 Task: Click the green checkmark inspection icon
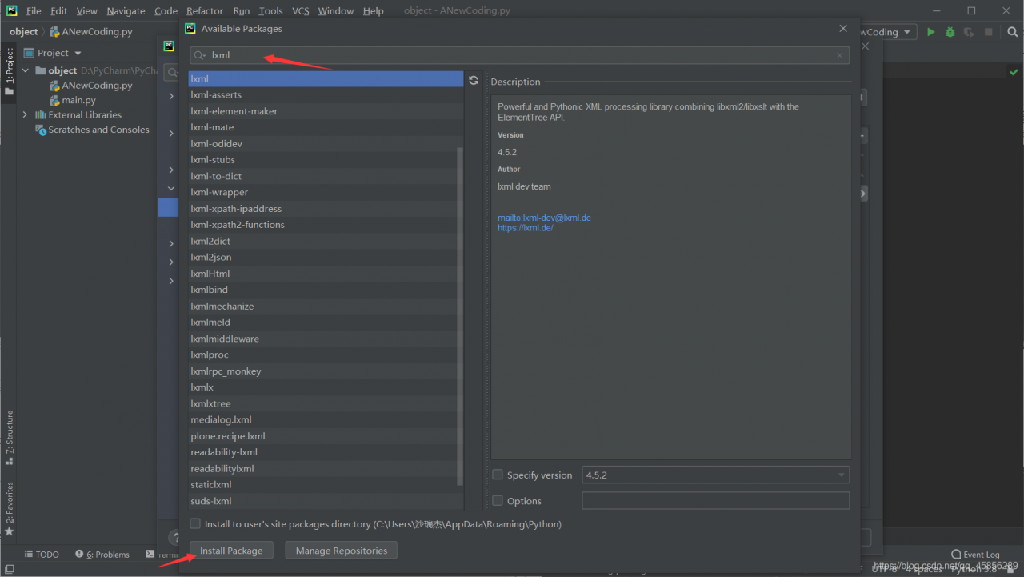point(1014,71)
